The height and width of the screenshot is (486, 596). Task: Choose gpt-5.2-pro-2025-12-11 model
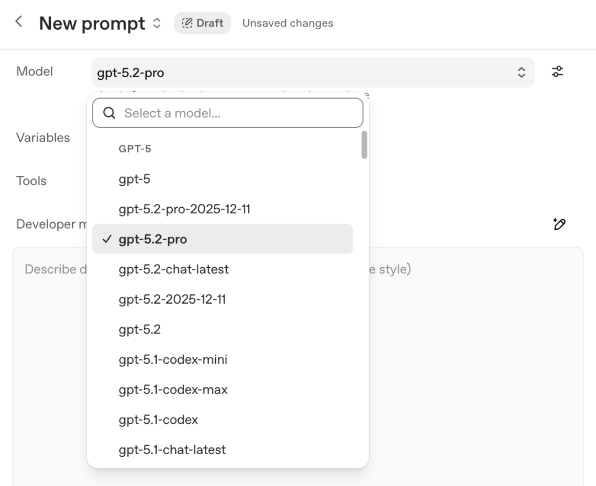184,209
